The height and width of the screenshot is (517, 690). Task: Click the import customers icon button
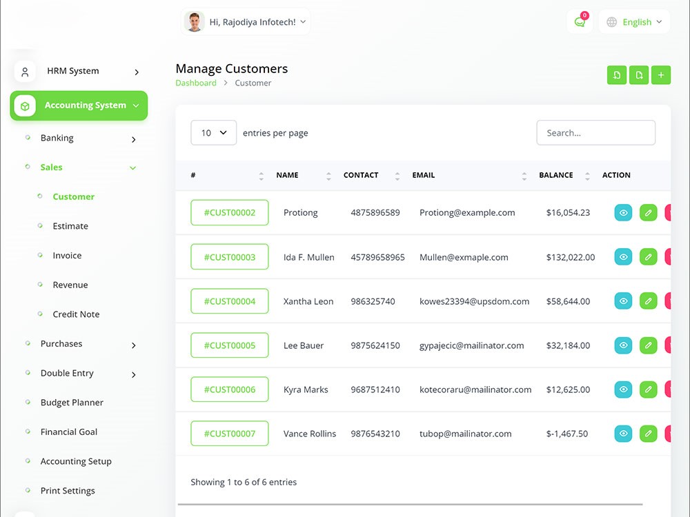click(x=616, y=75)
